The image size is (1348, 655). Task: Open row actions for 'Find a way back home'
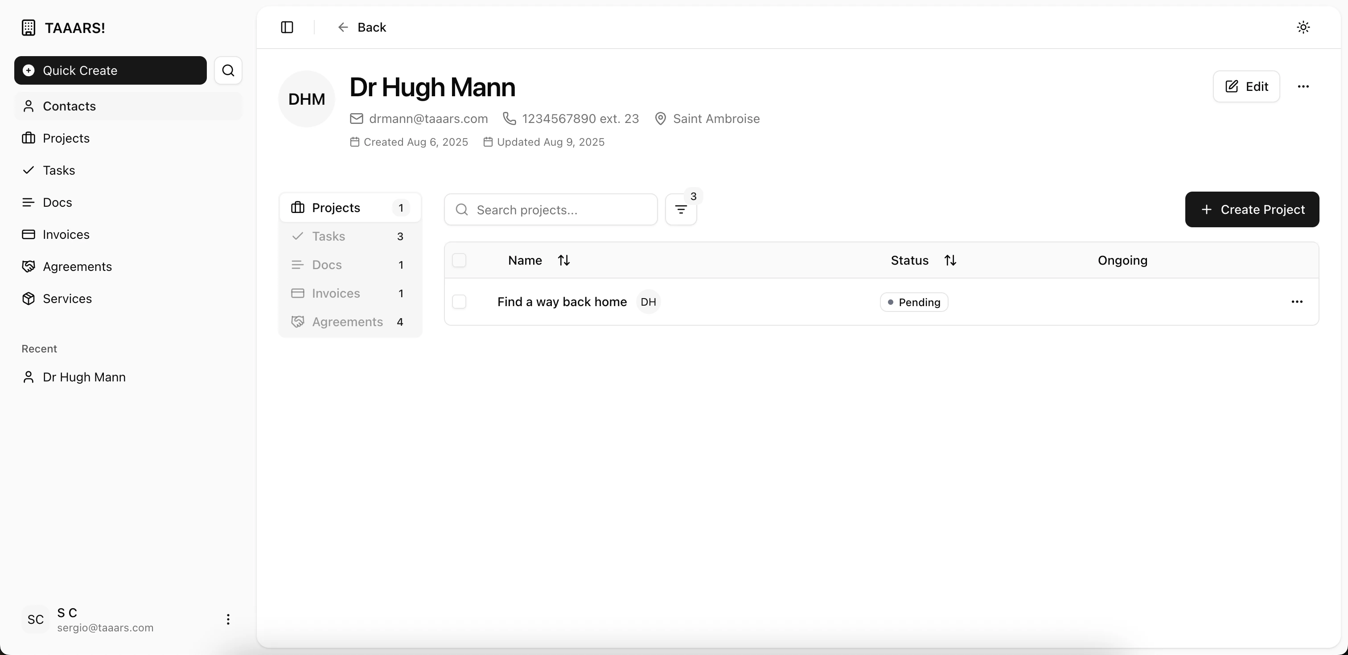pos(1297,302)
